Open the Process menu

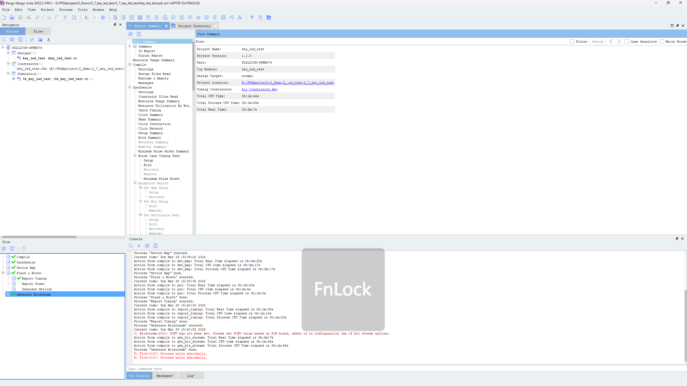tap(66, 10)
